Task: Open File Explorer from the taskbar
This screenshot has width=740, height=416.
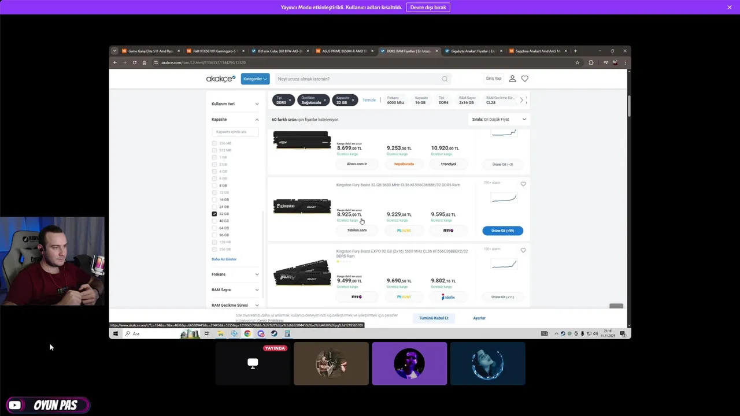Action: pyautogui.click(x=221, y=333)
